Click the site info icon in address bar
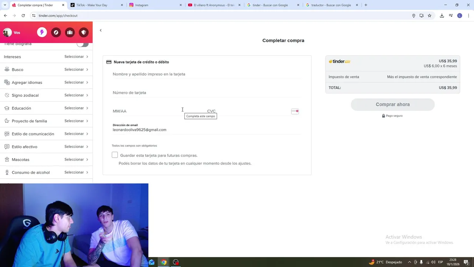Screen dimensions: 474x267 pos(34,16)
